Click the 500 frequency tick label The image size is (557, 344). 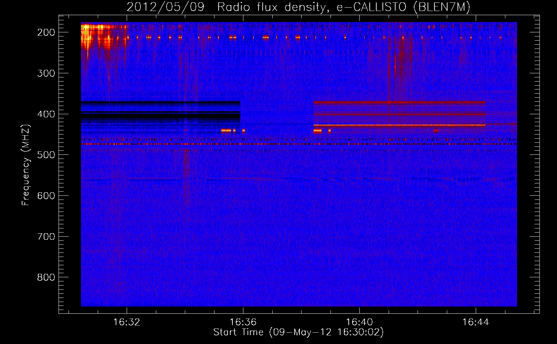(x=46, y=155)
